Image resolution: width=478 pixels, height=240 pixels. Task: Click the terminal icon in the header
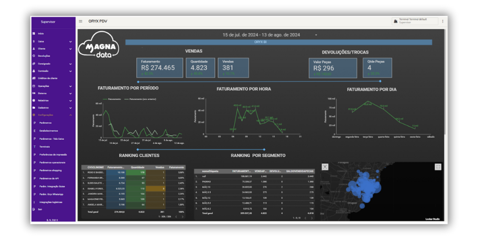[x=396, y=21]
